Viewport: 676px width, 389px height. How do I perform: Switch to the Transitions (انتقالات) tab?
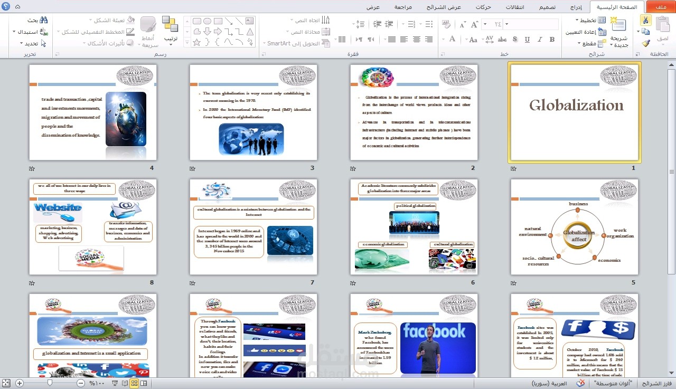coord(515,7)
